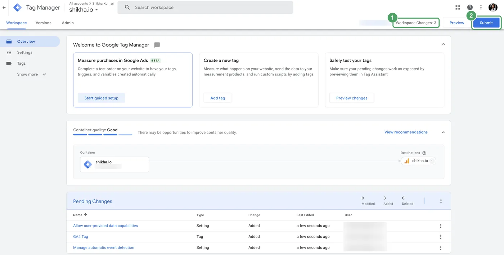Collapse the Welcome to Google Tag Manager panel
Image resolution: width=504 pixels, height=255 pixels.
click(x=443, y=44)
